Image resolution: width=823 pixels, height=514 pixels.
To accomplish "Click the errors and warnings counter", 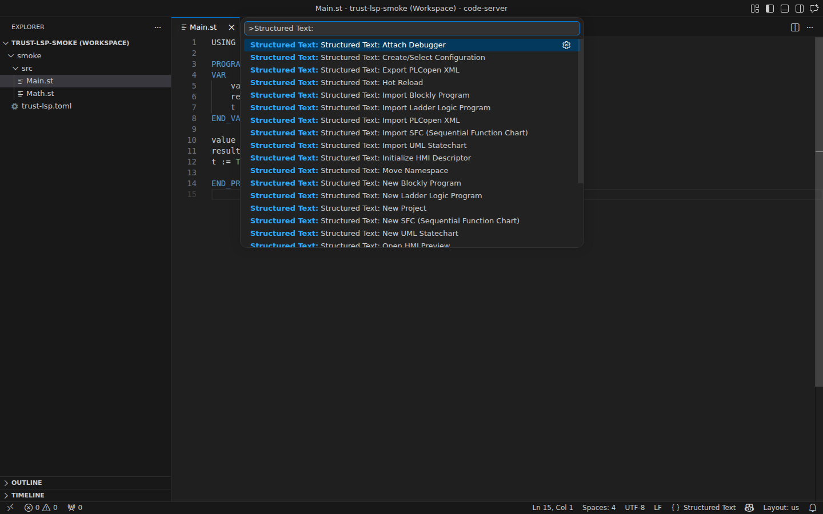I will (41, 507).
